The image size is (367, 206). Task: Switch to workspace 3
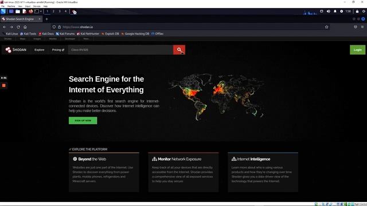[x=60, y=11]
